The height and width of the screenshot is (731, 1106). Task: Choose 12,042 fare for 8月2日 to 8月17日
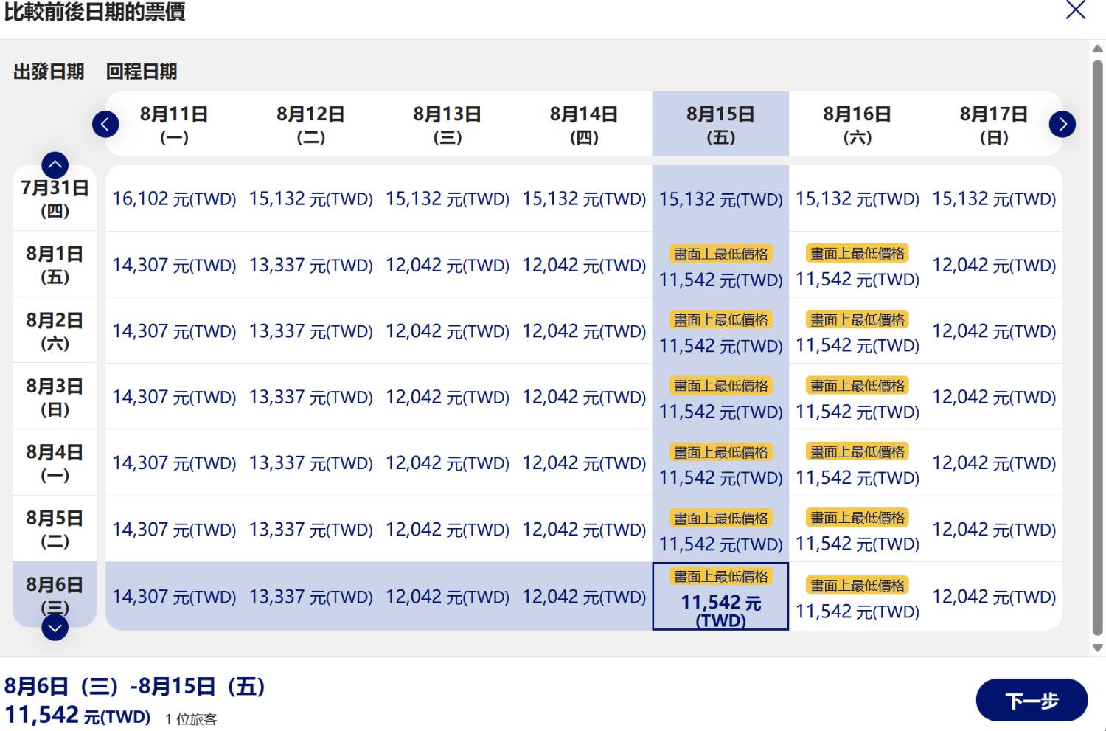pos(994,331)
